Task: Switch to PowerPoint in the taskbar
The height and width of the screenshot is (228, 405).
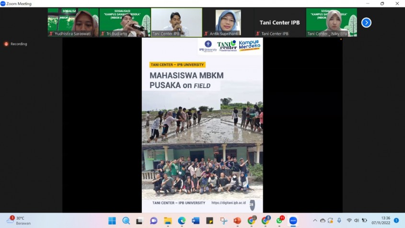Action: click(237, 221)
